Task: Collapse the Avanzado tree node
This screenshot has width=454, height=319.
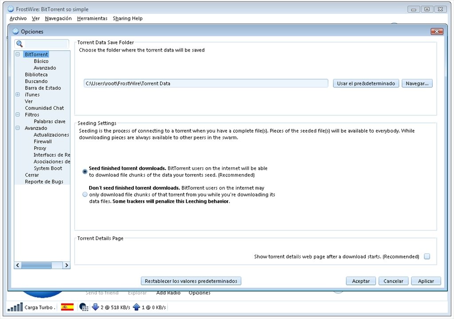Action: [18, 128]
